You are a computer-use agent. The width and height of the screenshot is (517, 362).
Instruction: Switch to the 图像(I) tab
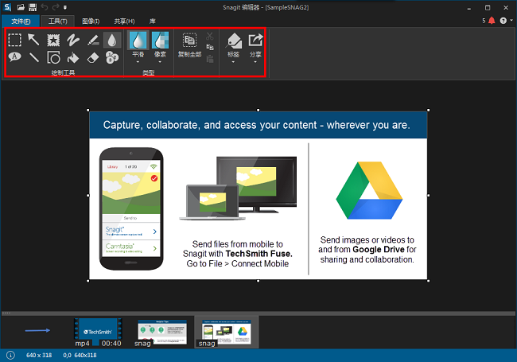coord(91,21)
